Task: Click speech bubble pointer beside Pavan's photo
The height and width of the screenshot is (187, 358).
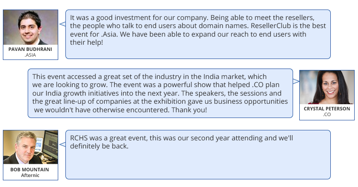Action: [x=63, y=24]
